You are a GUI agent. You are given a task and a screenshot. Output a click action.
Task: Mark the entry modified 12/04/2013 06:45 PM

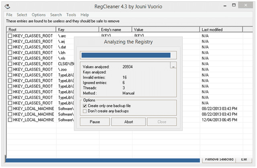(10, 120)
